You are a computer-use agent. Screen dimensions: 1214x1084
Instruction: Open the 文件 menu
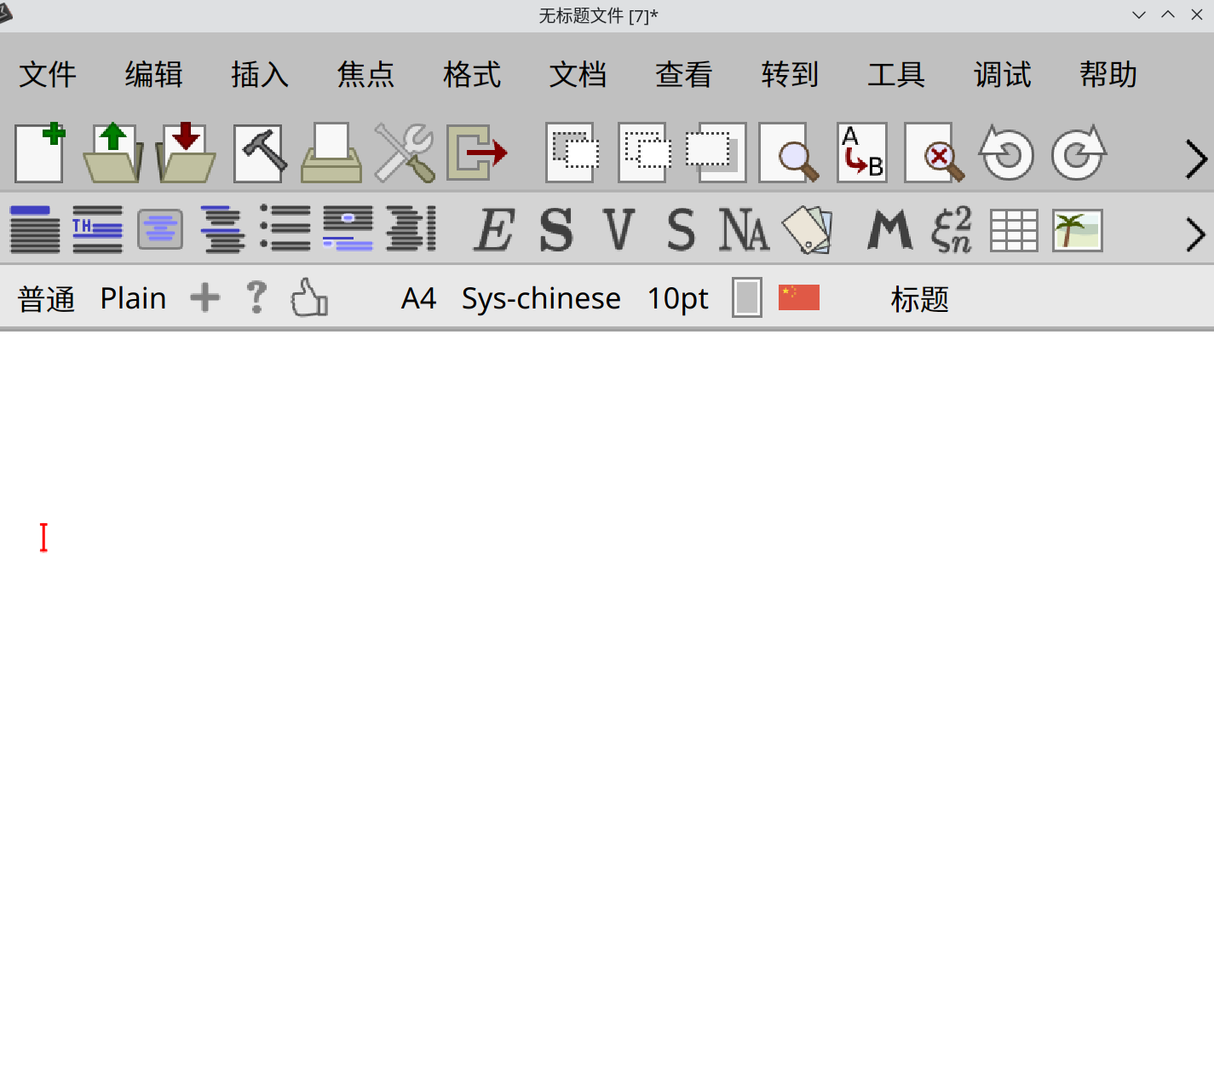click(47, 75)
